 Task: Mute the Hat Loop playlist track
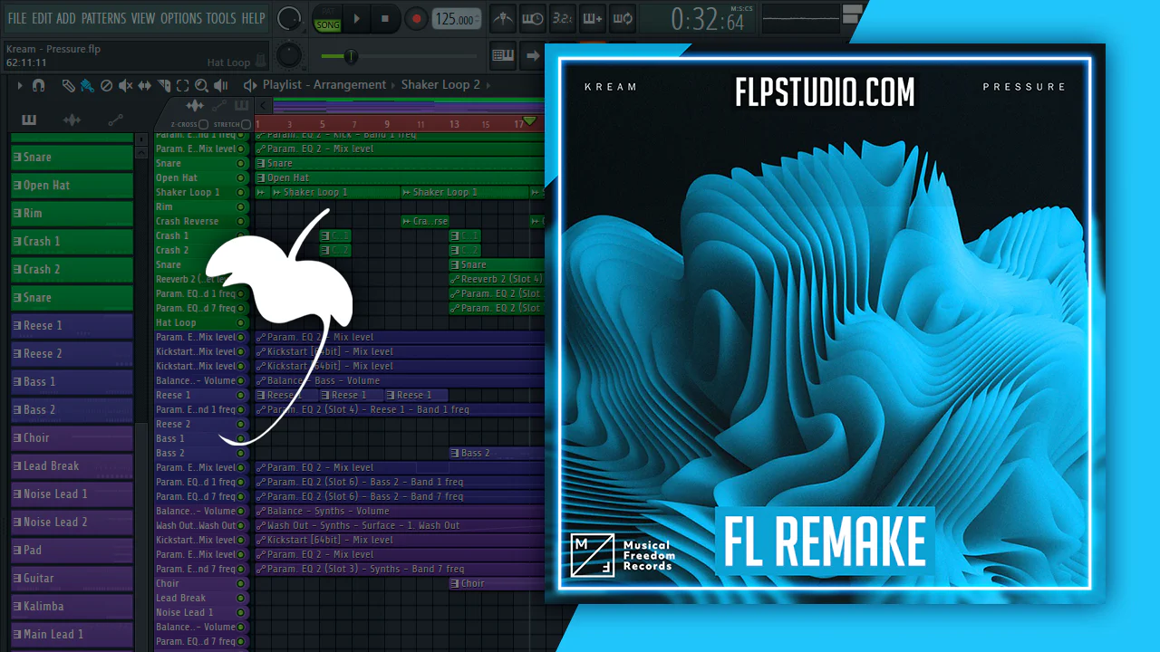[x=241, y=323]
